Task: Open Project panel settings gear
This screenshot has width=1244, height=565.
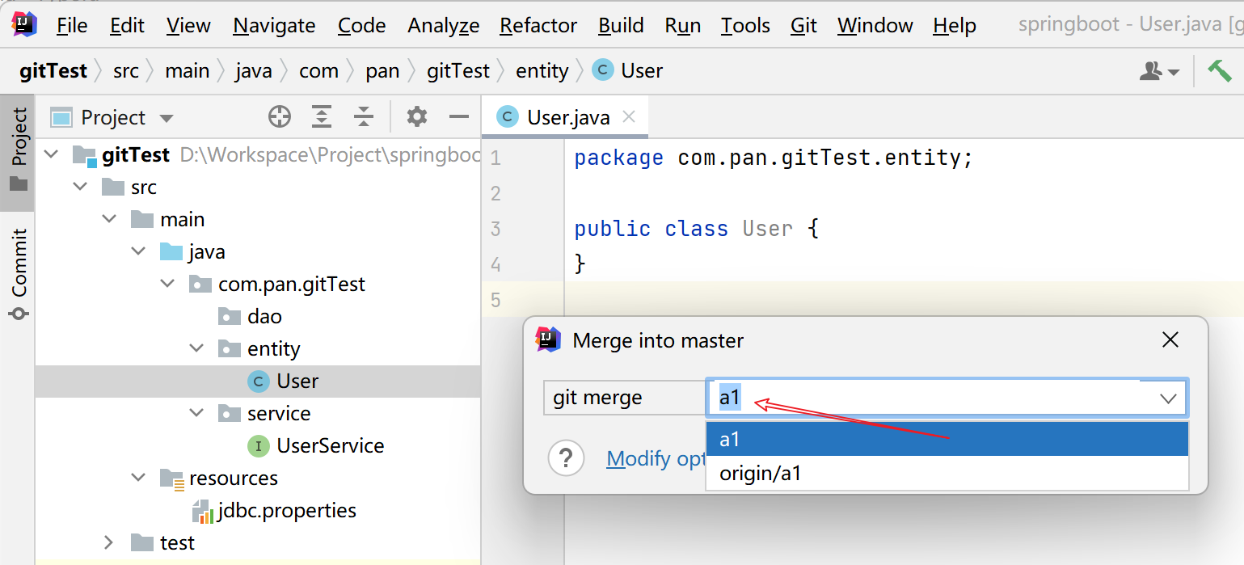Action: pyautogui.click(x=416, y=117)
